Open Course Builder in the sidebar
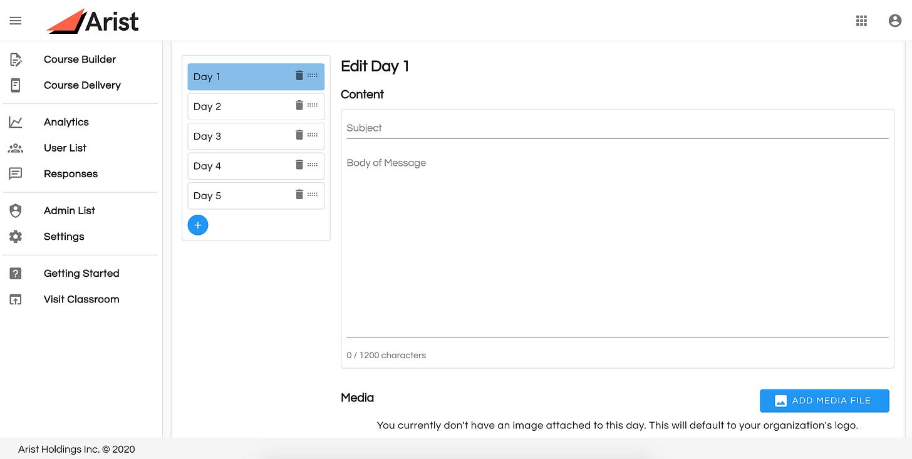Viewport: 912px width, 459px height. click(x=80, y=59)
